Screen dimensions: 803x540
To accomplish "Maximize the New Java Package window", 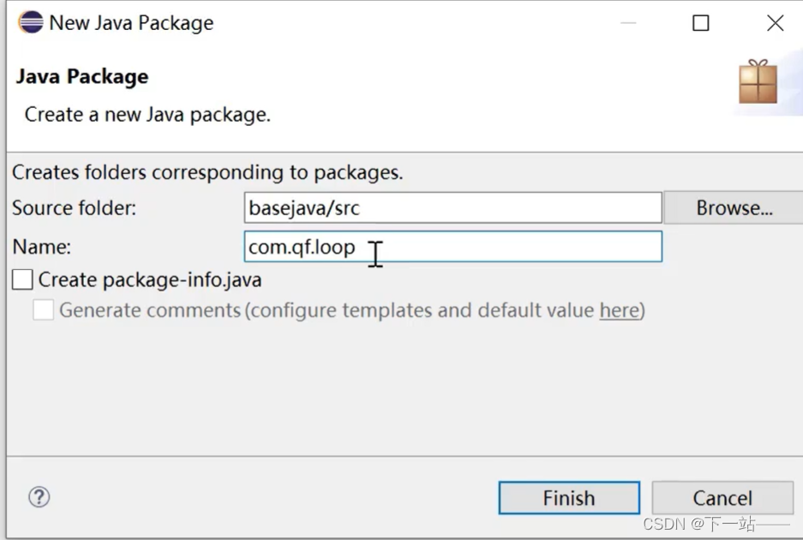I will point(701,23).
